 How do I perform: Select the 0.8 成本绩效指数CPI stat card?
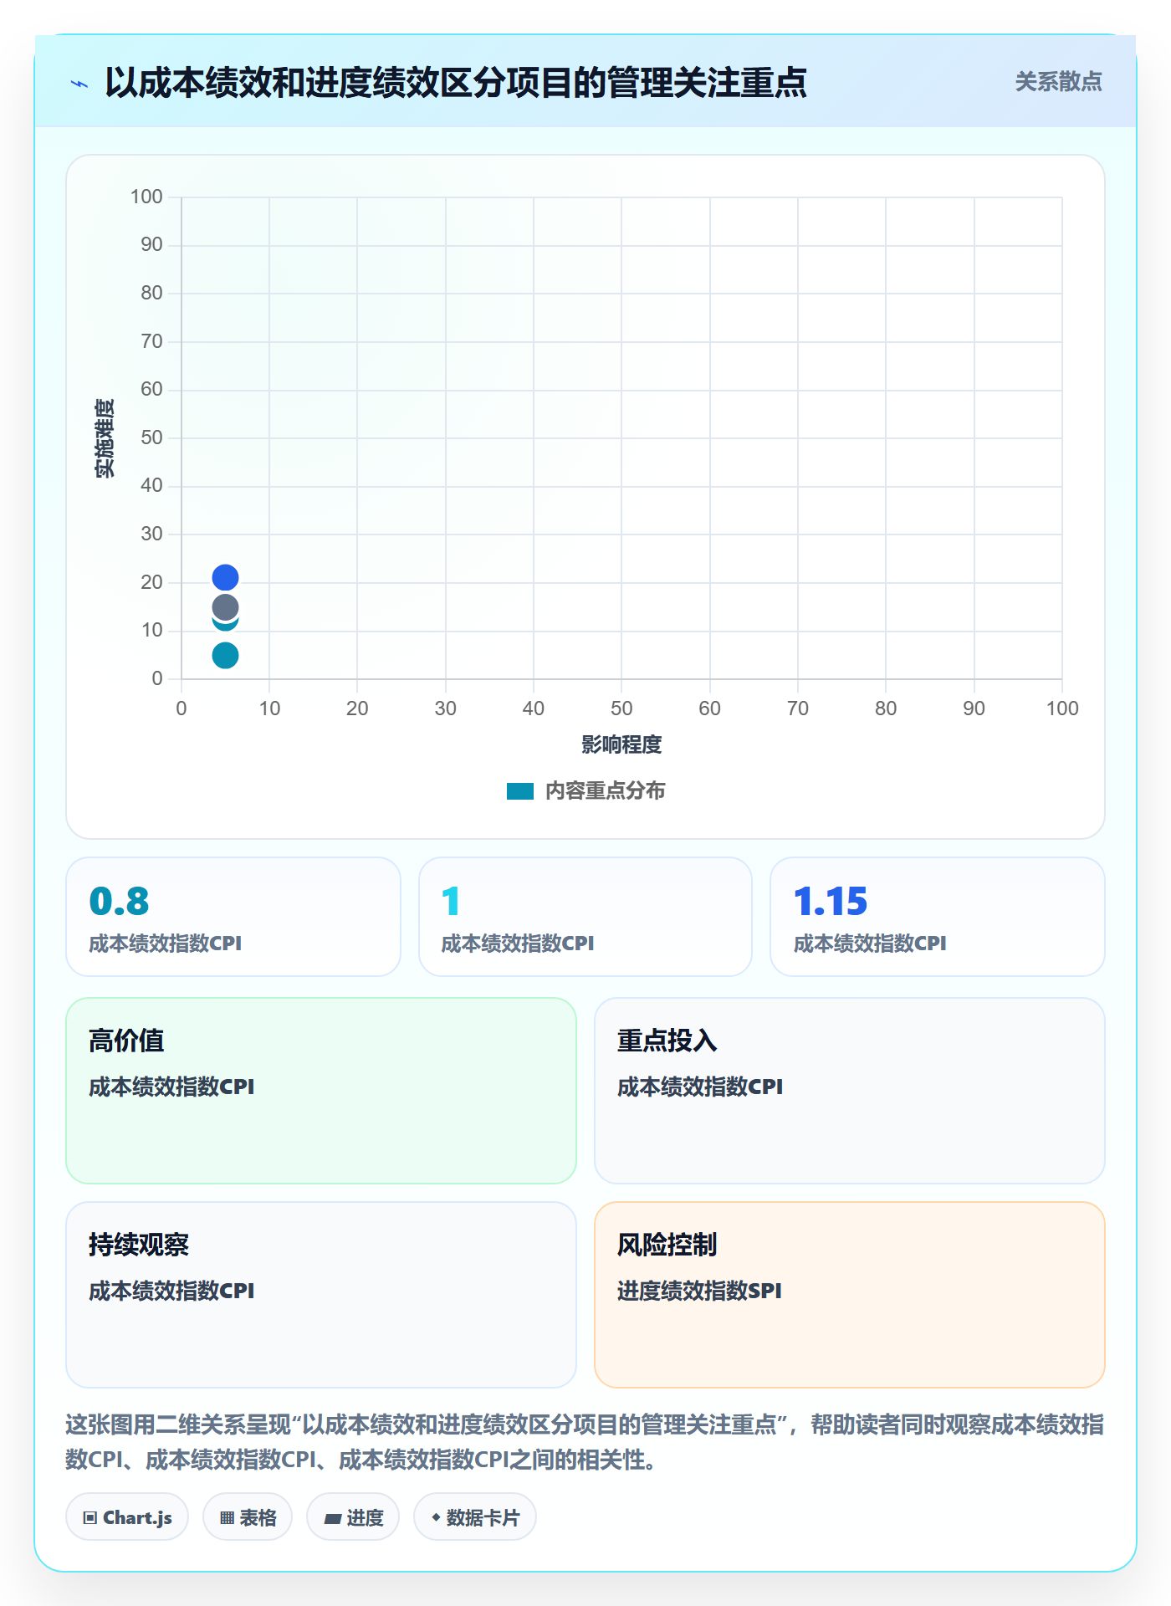coord(233,917)
